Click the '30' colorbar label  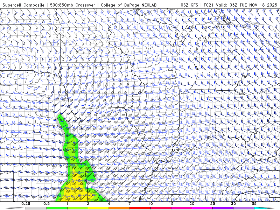233,204
